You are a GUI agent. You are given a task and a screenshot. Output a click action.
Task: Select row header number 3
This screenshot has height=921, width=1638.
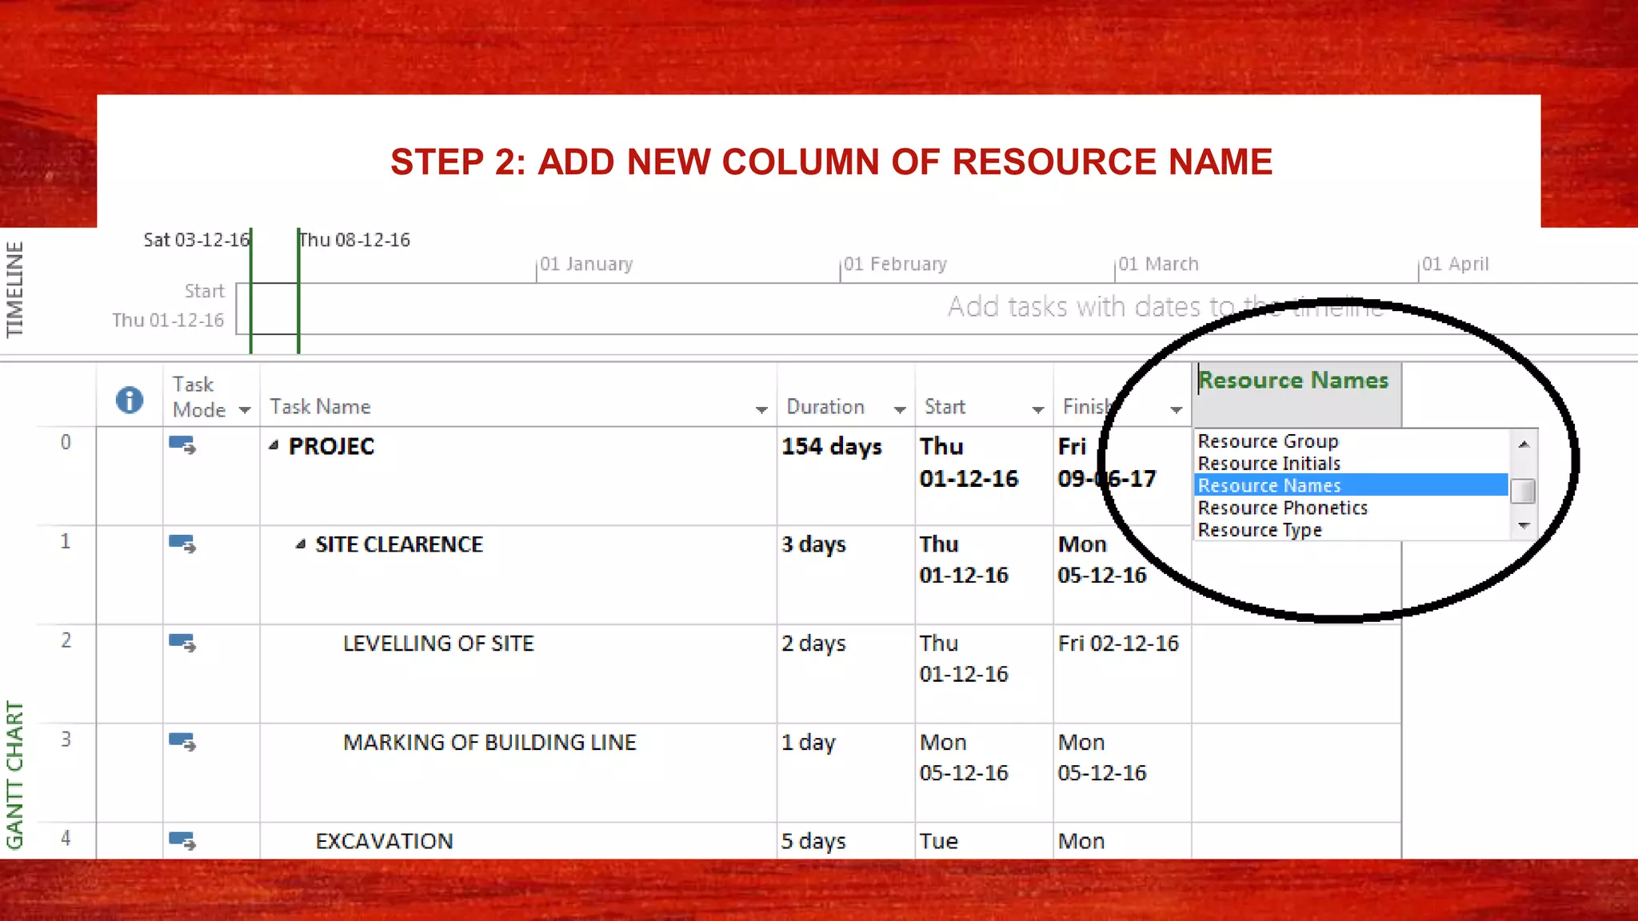[x=66, y=740]
